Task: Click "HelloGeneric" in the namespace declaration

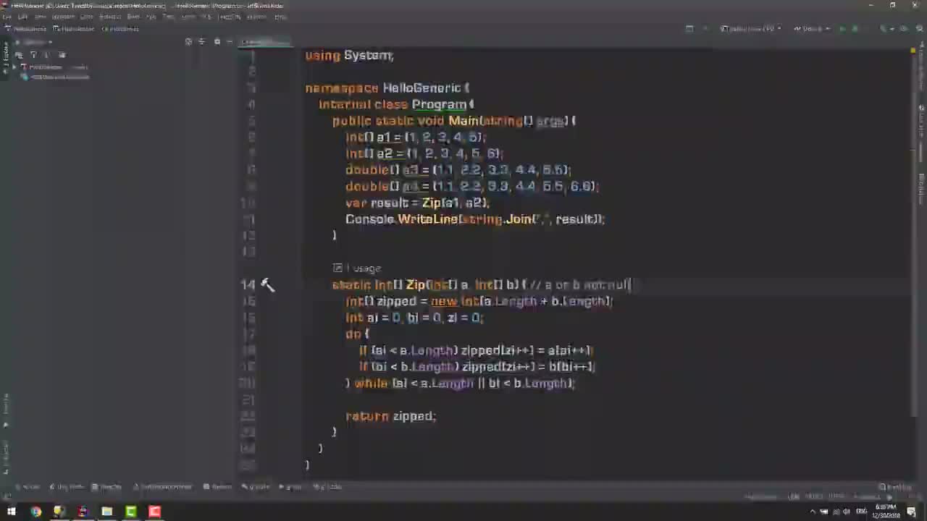Action: click(x=421, y=88)
